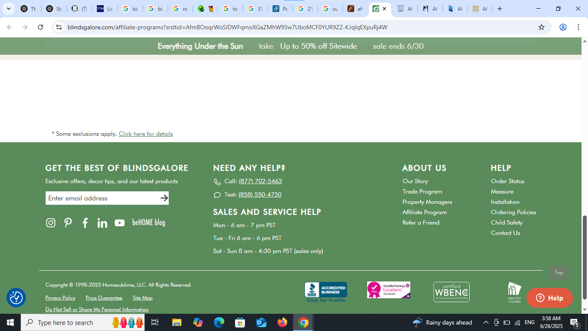588x331 pixels.
Task: Jump to page Top button
Action: [x=559, y=272]
